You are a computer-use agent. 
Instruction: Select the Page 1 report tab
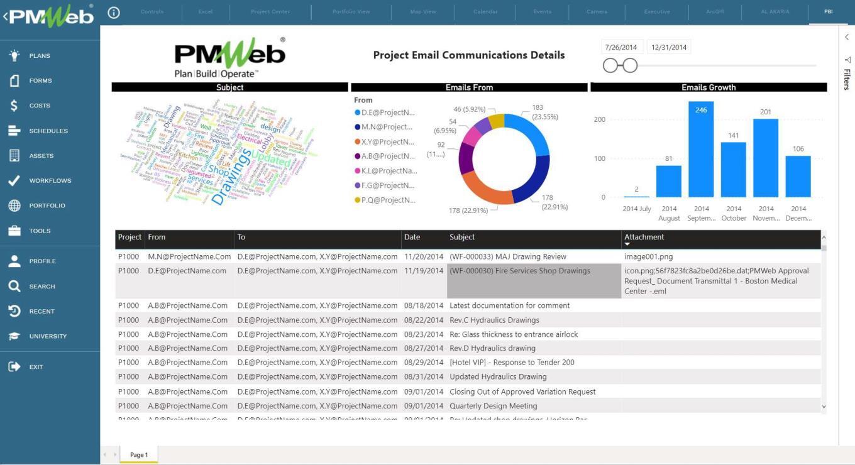tap(139, 455)
